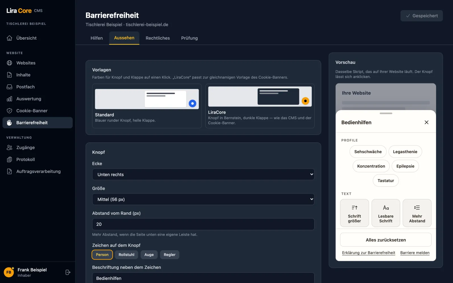
Task: Toggle the Epilepsie profile chip
Action: (405, 166)
